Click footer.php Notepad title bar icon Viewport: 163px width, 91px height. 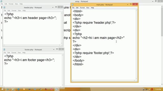4,50
